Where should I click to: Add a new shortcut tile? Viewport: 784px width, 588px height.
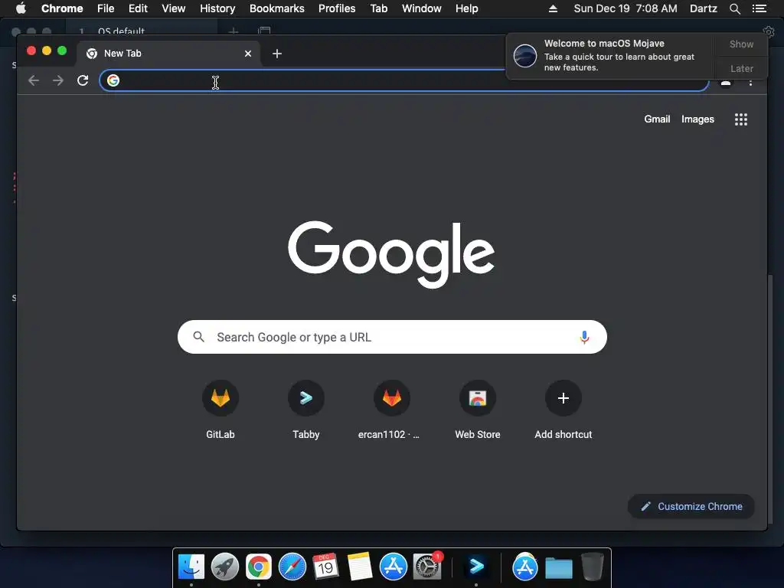563,410
